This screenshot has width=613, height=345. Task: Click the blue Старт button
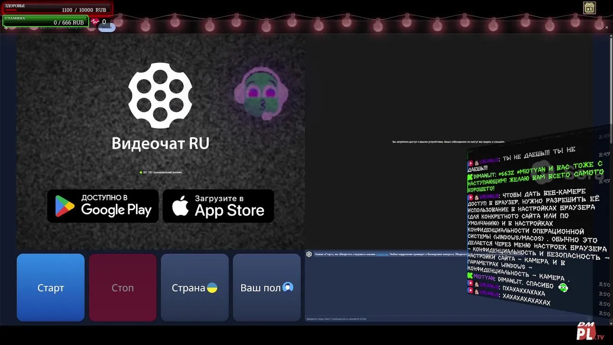[x=51, y=287]
